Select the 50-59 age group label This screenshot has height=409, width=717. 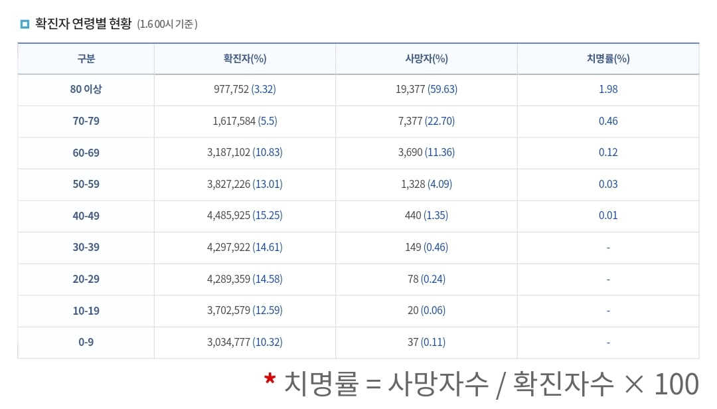86,185
